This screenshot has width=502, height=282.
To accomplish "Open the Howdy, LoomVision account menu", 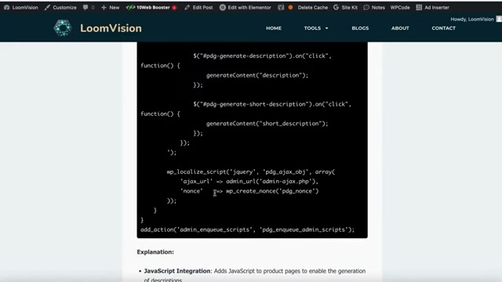I will (475, 19).
